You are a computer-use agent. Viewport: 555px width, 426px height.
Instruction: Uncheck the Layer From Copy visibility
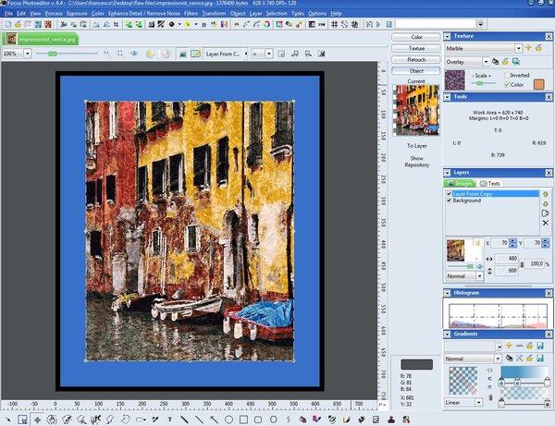[450, 194]
